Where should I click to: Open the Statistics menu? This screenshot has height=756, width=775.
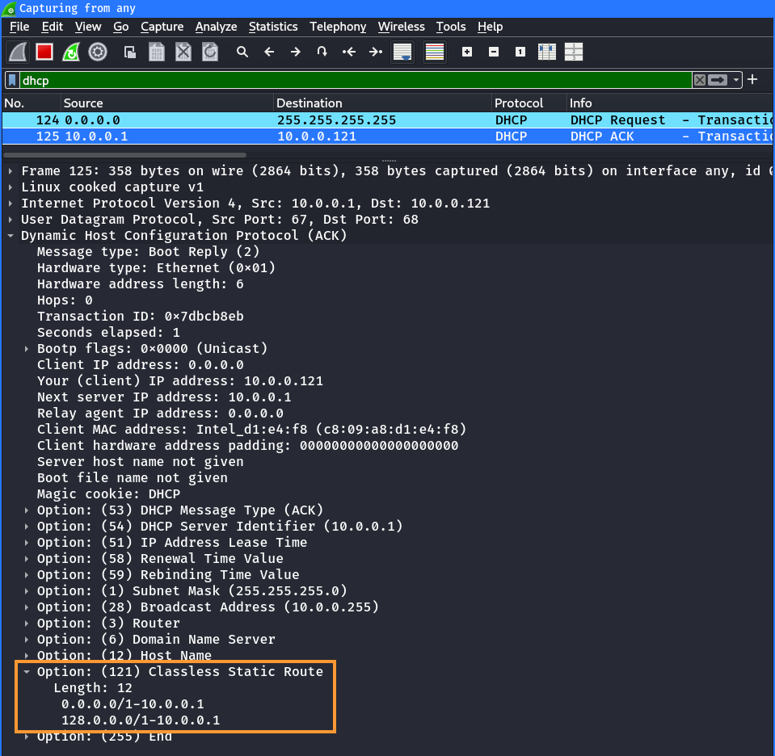click(272, 27)
